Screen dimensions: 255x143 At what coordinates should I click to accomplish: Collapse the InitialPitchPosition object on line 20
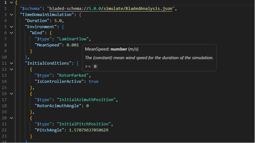(x=12, y=118)
